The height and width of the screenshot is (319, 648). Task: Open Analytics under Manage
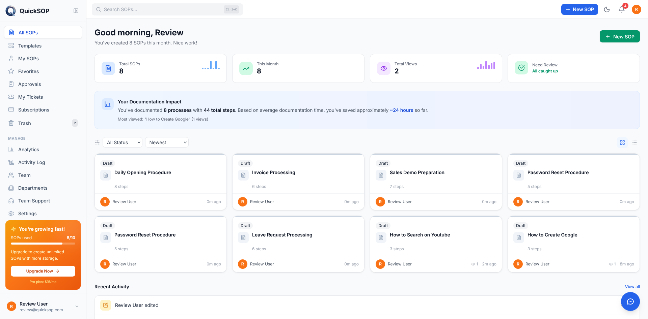(43, 150)
